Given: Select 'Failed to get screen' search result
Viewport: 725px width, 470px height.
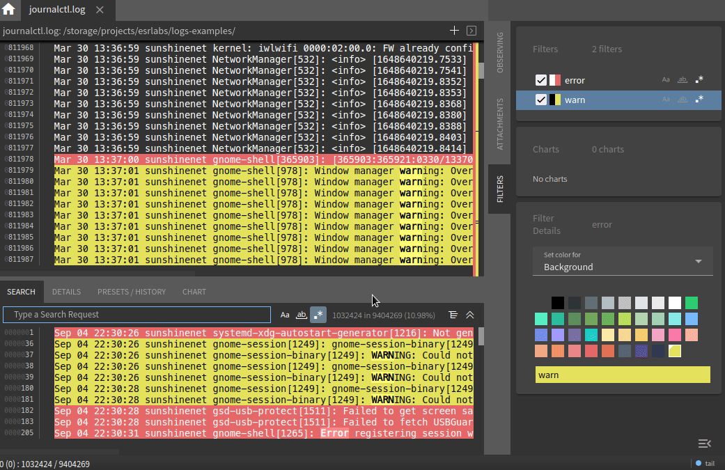Looking at the screenshot, I should click(263, 412).
